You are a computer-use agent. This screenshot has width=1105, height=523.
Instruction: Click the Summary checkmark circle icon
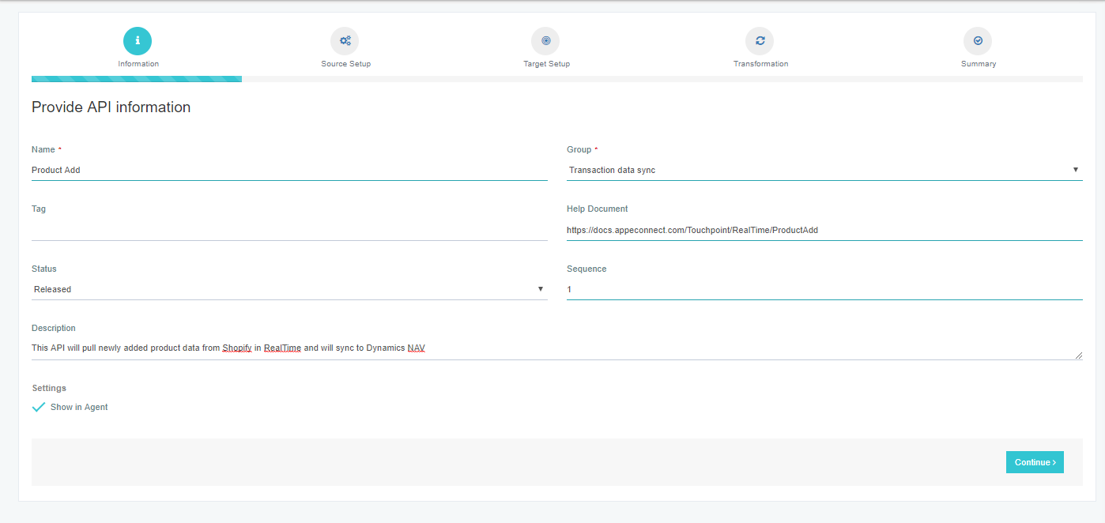[978, 41]
